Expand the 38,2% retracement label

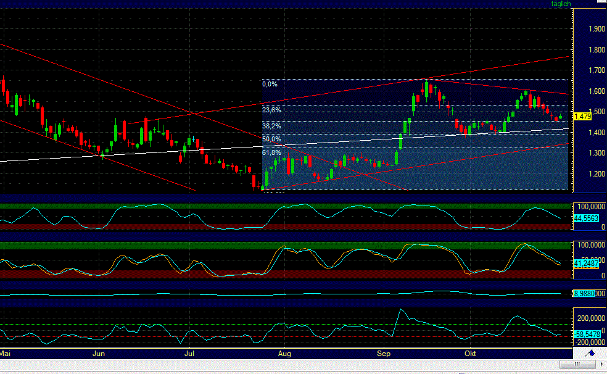click(x=271, y=126)
